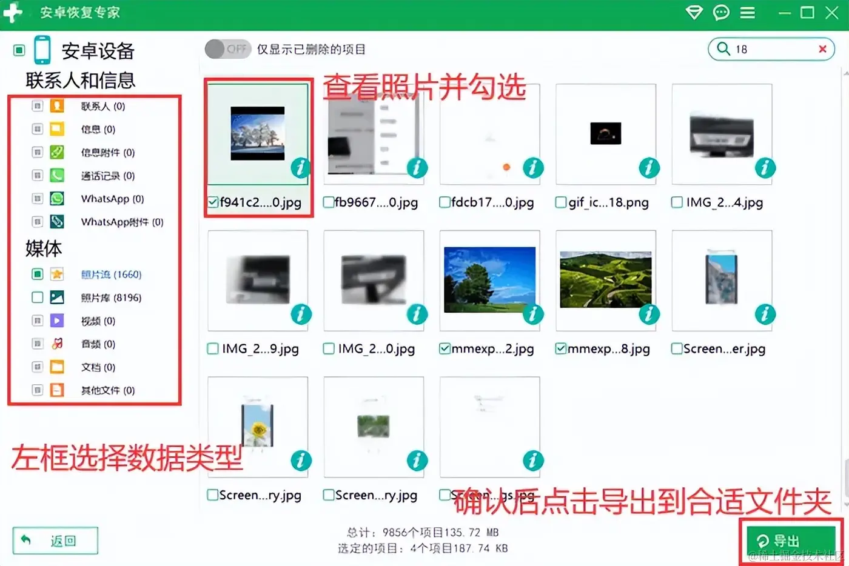
Task: Select the 通话记录 (0) category label
Action: coord(108,176)
